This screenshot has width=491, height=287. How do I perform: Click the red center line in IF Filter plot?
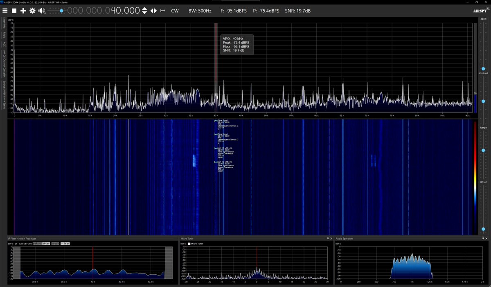pos(93,263)
